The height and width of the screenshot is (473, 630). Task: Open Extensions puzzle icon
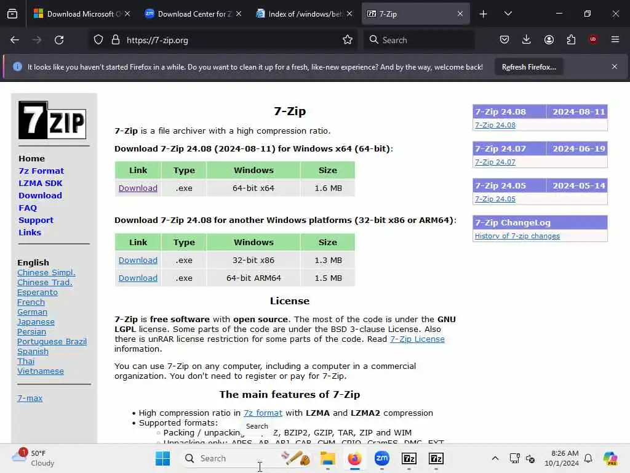point(571,39)
